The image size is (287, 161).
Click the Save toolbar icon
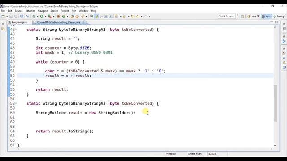(x=11, y=16)
